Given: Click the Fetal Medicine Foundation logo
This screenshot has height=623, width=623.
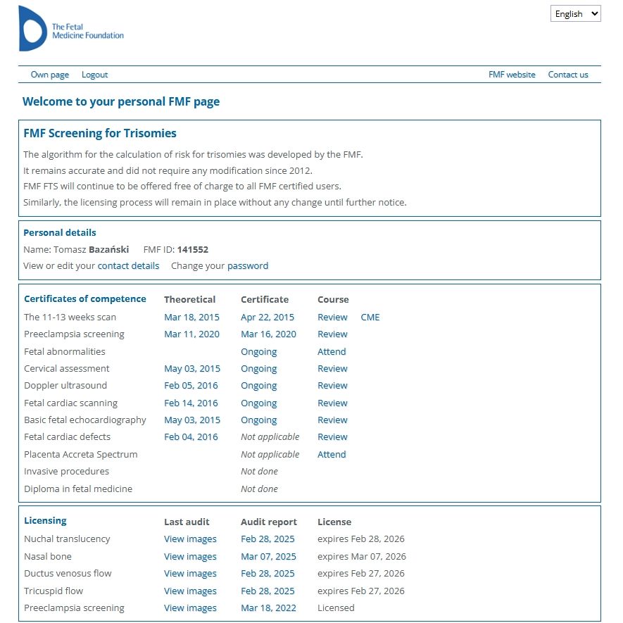Looking at the screenshot, I should coord(70,29).
